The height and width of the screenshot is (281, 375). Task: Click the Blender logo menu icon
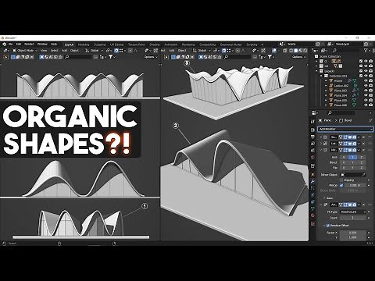coord(5,44)
